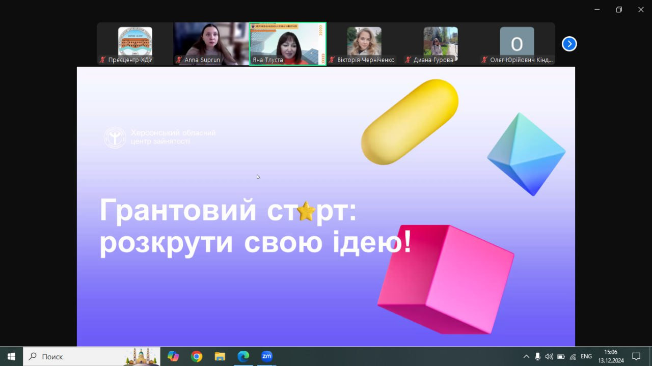This screenshot has width=652, height=366.
Task: Restore down the Zoom window
Action: click(619, 9)
